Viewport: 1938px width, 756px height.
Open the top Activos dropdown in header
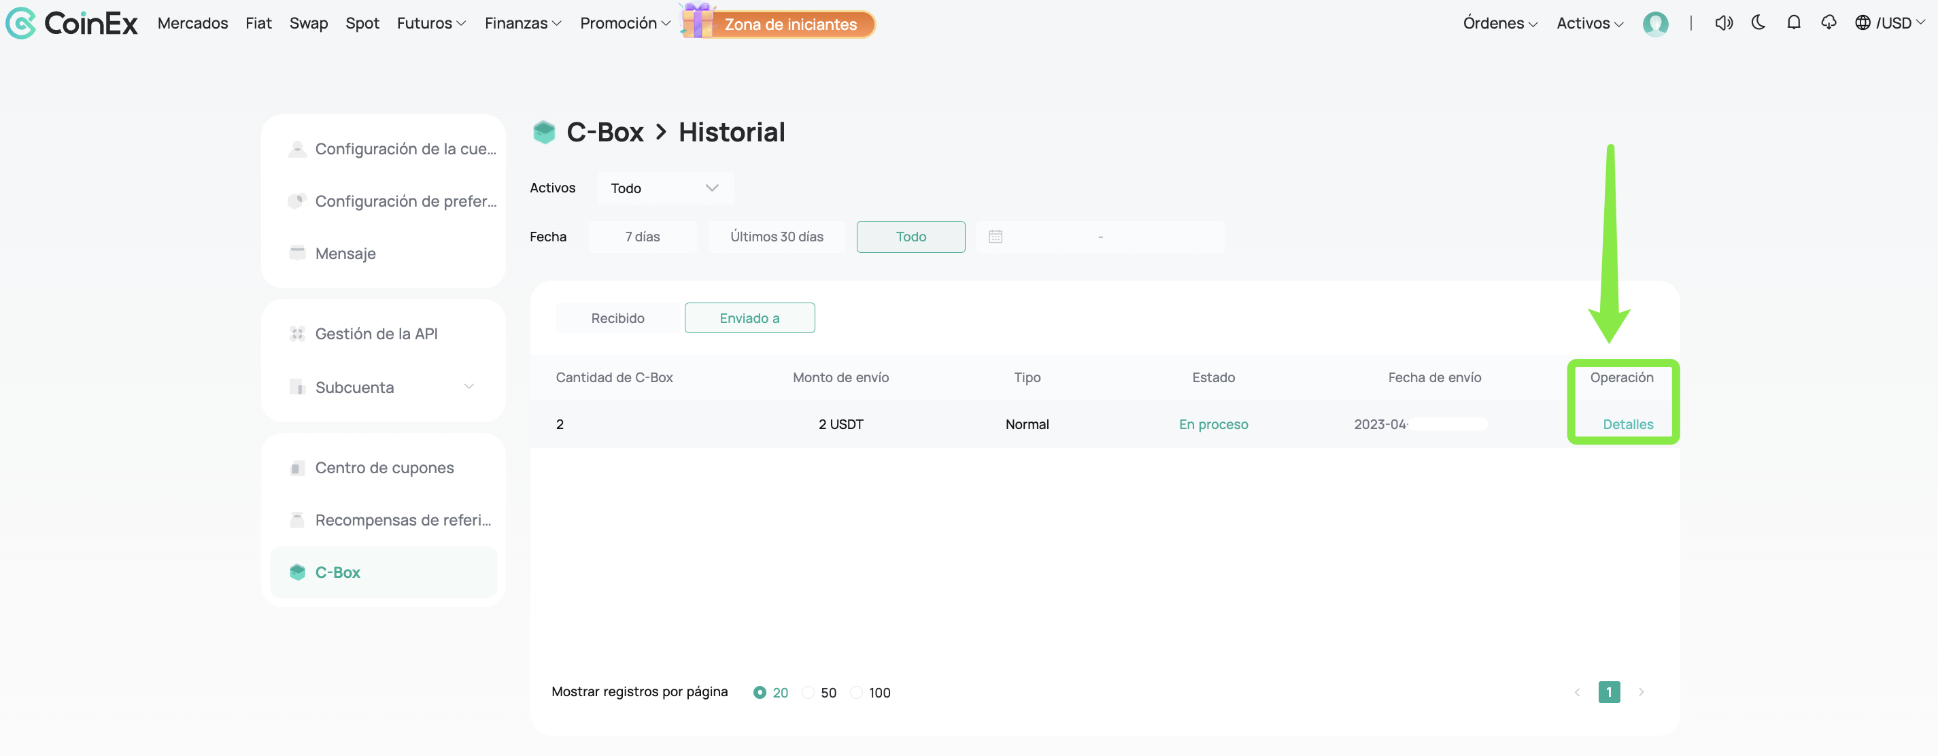click(x=1590, y=23)
